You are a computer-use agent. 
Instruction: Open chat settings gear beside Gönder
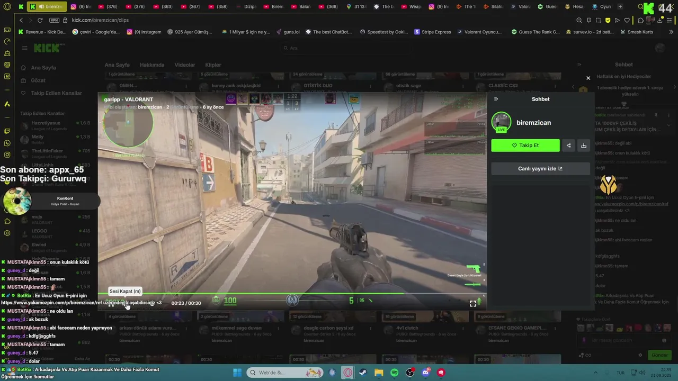[640, 355]
